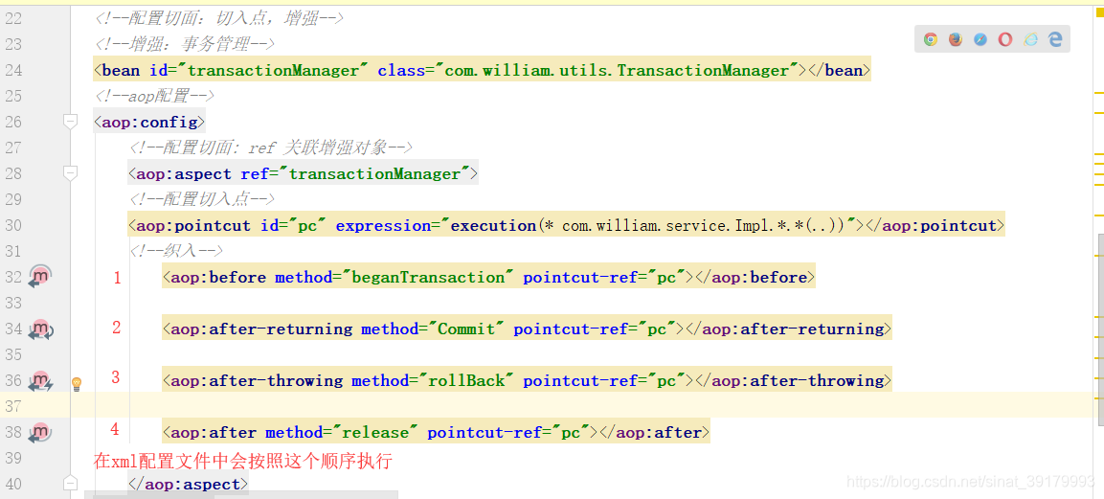Viewport: 1104px width, 499px height.
Task: Place cursor in bean id "transactionManager" value
Action: click(x=273, y=70)
